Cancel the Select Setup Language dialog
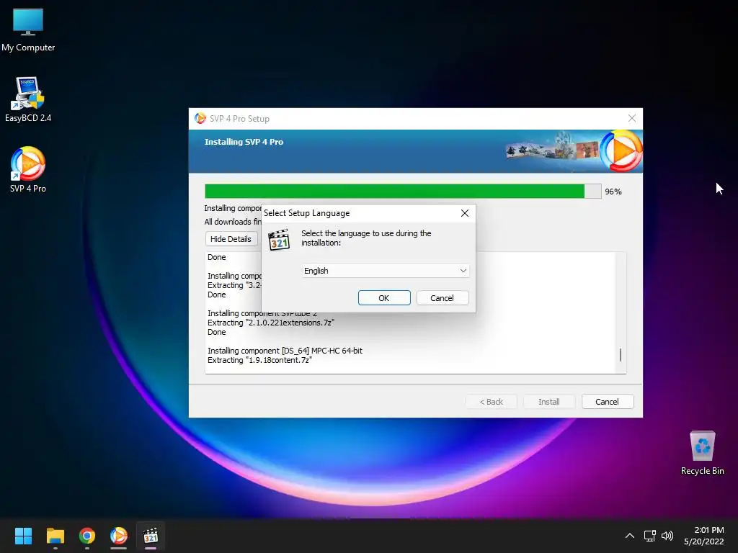Screen dimensions: 738x553 [442, 297]
